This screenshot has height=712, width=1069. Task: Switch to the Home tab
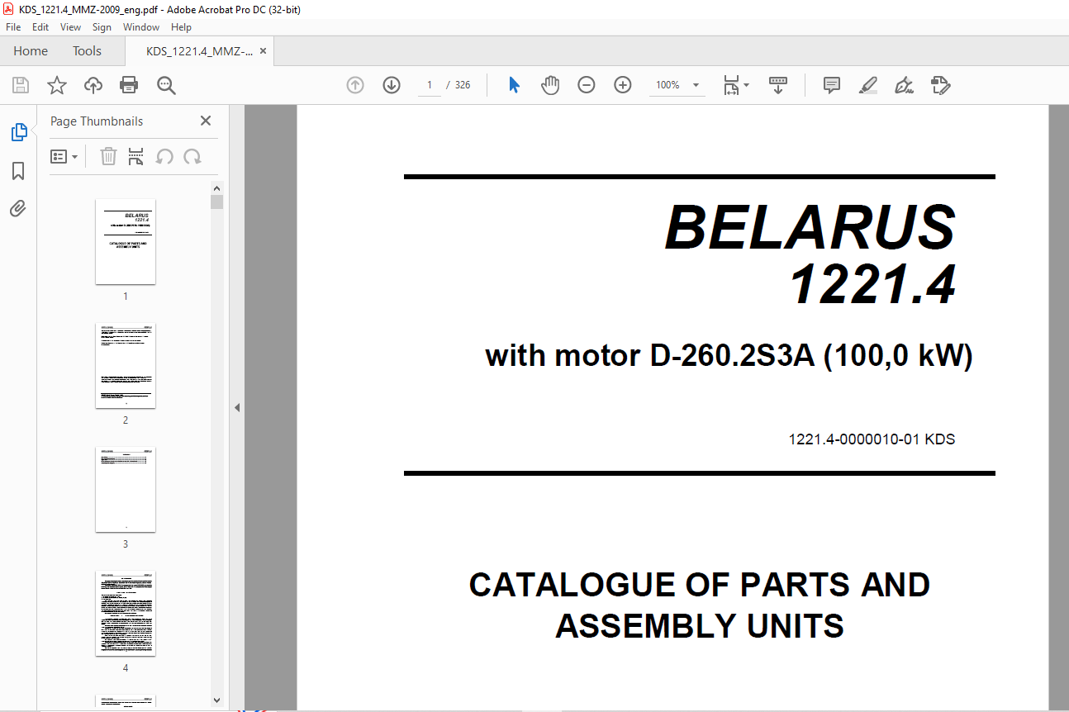(31, 51)
